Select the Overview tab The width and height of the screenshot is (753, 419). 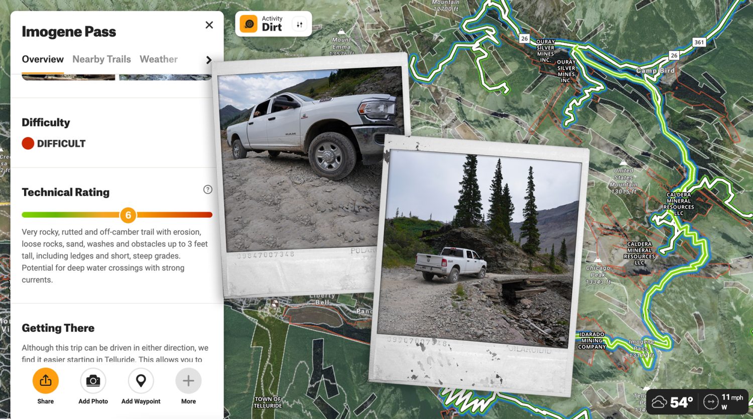pos(43,59)
